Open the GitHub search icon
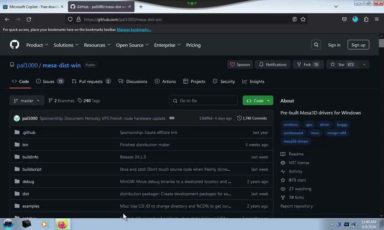This screenshot has height=230, width=384. tap(316, 45)
